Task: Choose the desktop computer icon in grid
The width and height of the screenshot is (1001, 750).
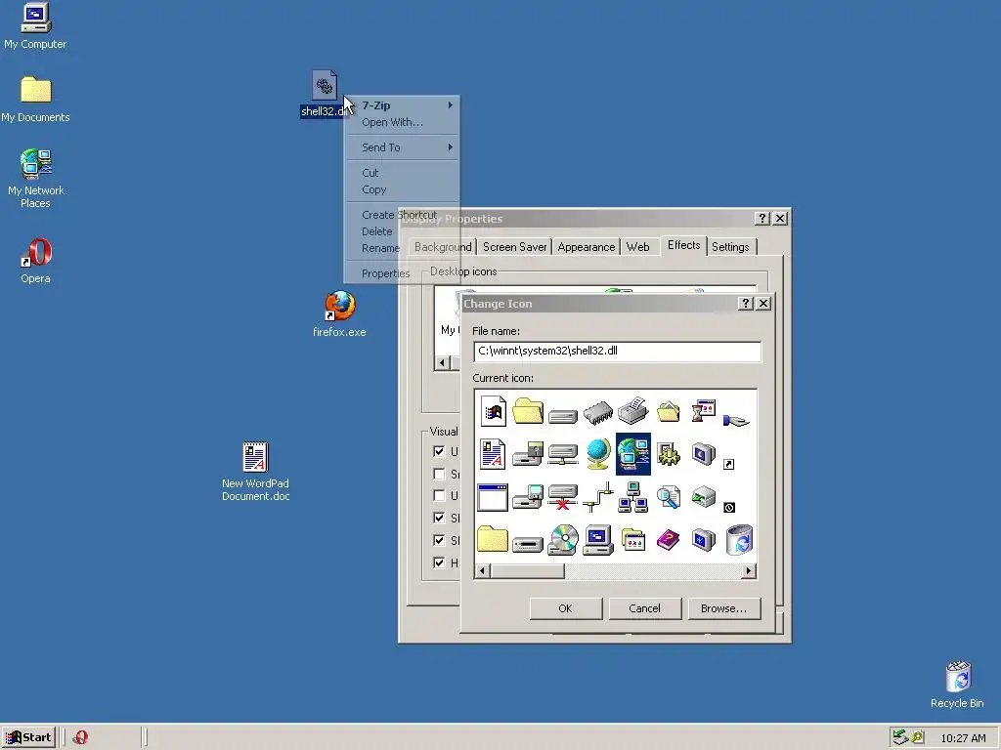Action: tap(598, 540)
